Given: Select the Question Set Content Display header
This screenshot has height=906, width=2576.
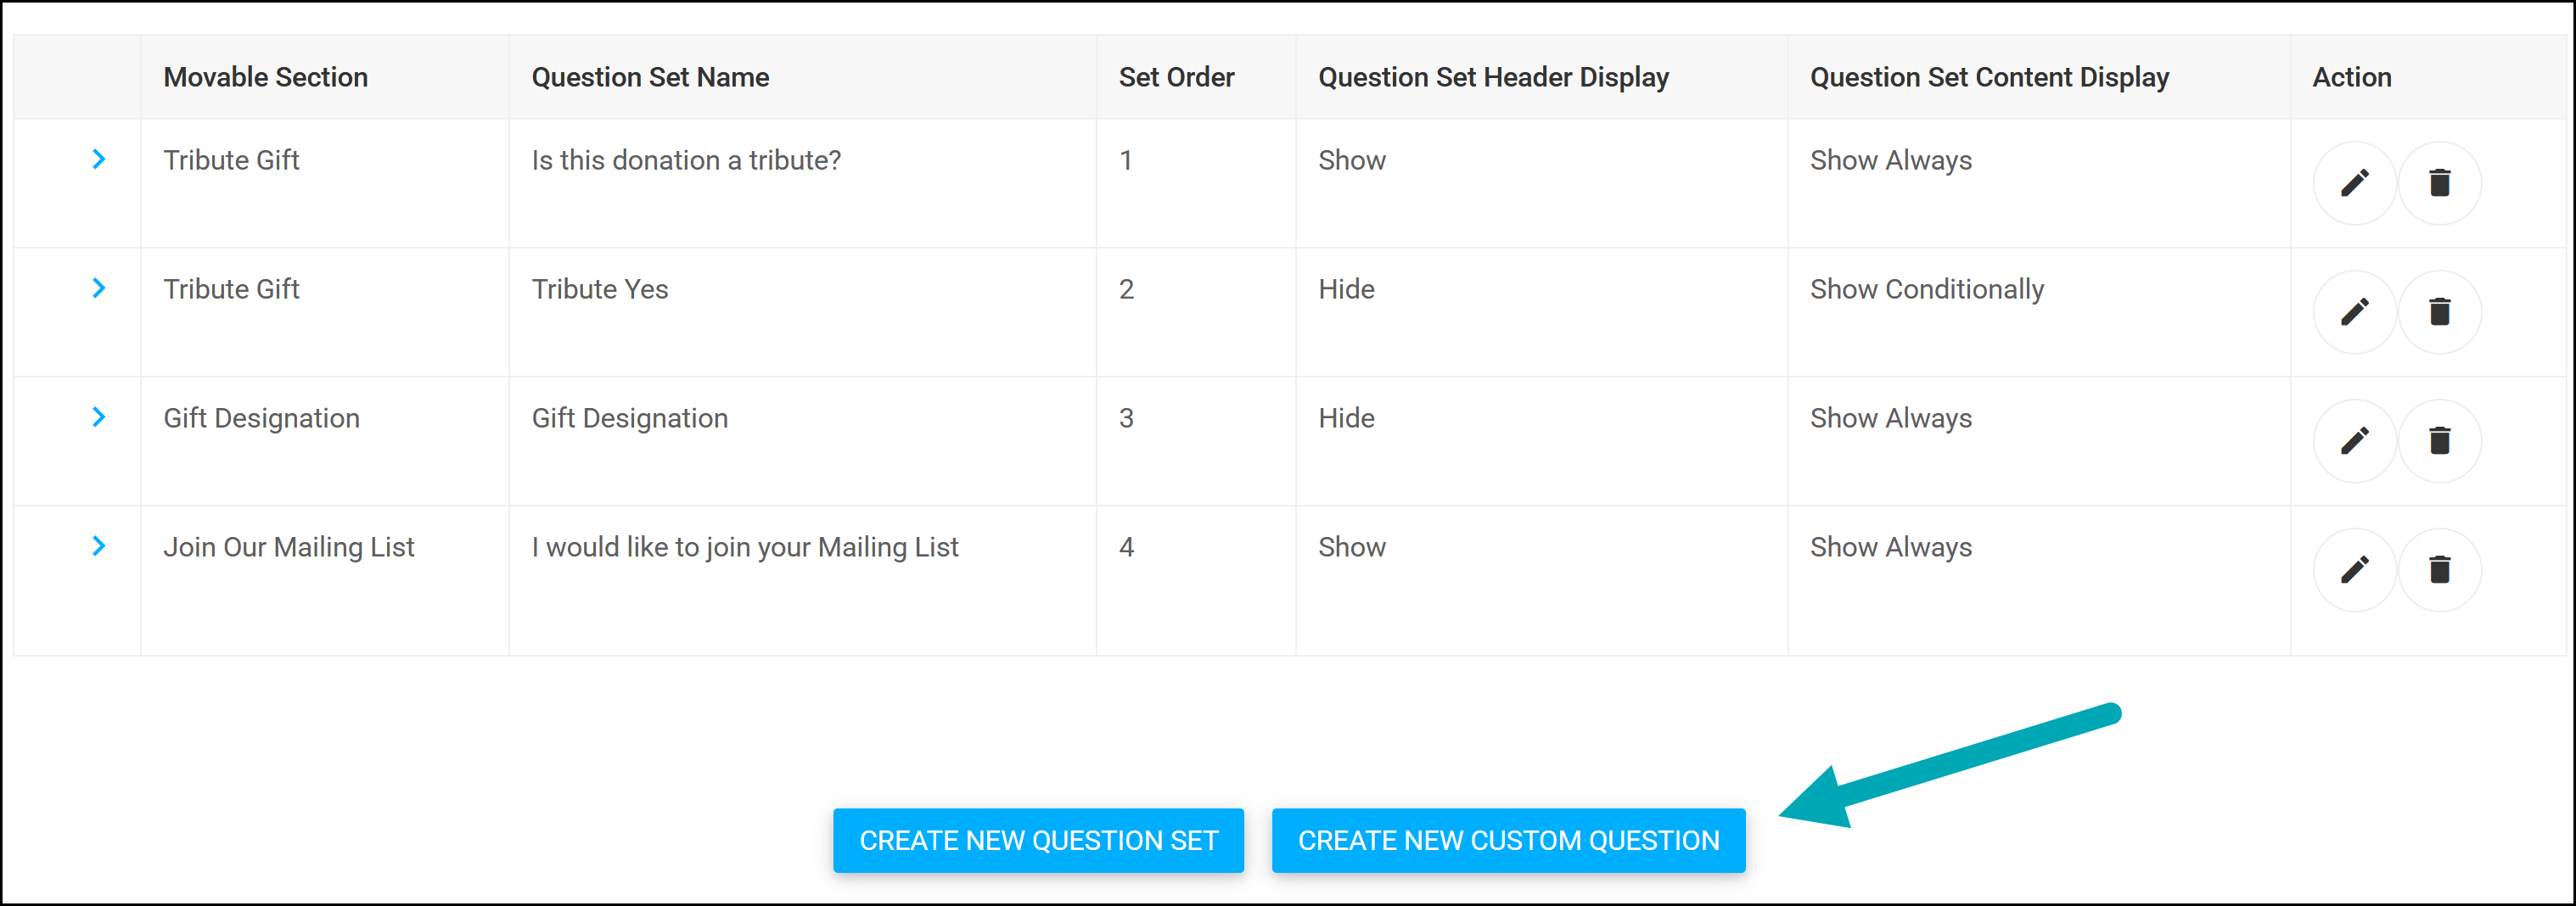Looking at the screenshot, I should (1989, 77).
